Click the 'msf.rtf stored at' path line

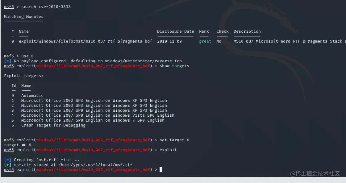68,165
